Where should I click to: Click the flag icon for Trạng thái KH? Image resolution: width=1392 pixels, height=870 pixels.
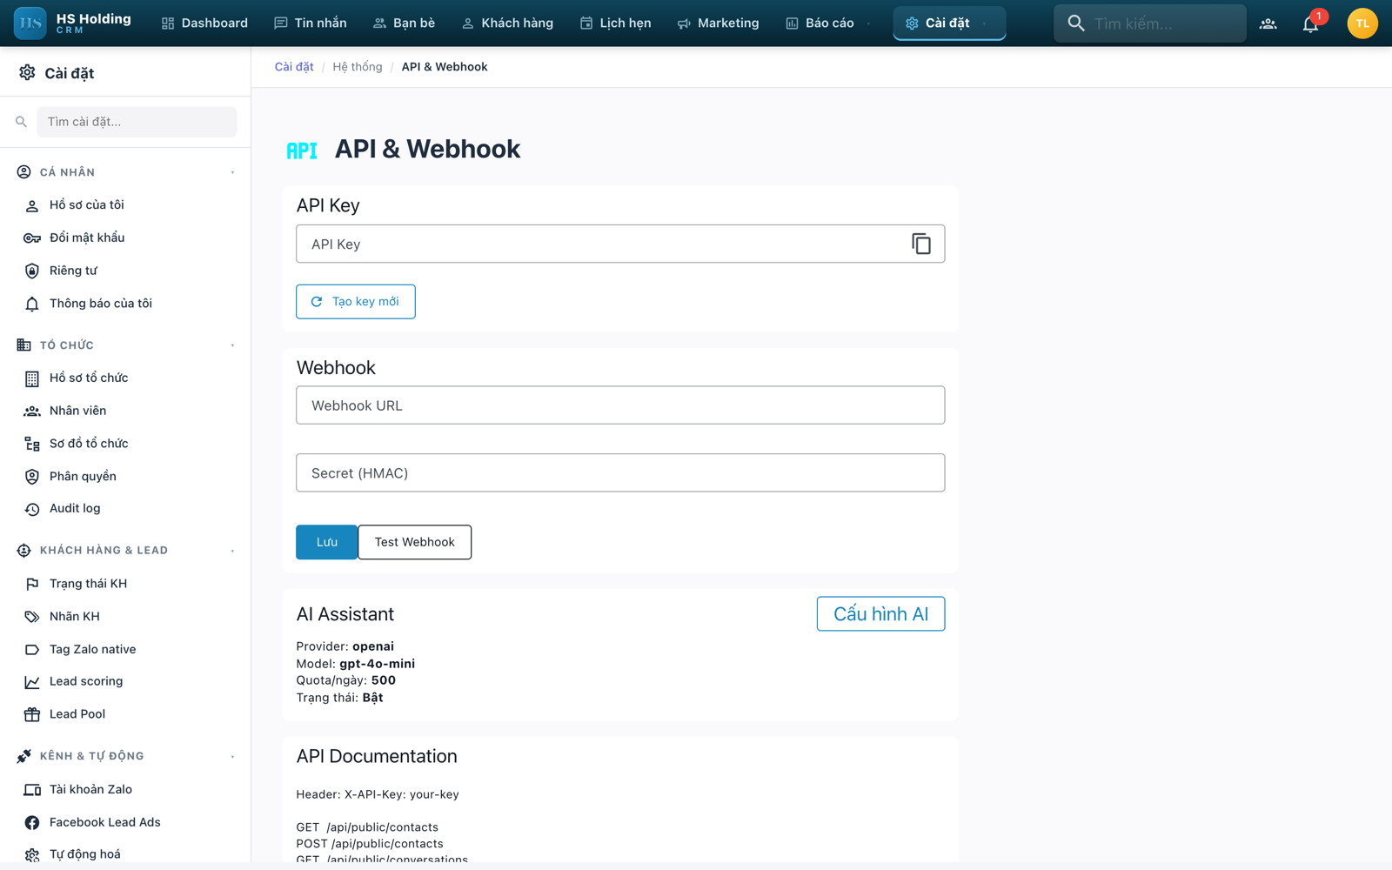click(x=32, y=584)
